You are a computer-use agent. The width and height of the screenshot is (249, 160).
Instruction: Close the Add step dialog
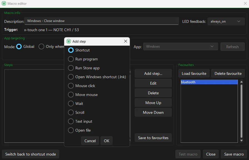(126, 41)
